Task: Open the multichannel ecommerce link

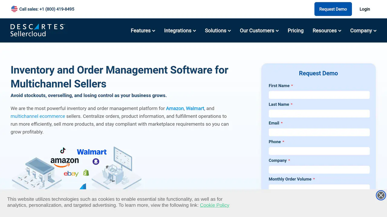Action: [38, 116]
